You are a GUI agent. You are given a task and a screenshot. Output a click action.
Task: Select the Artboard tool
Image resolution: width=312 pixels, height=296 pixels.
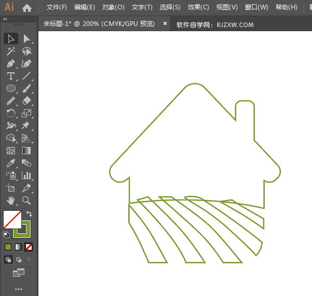tap(11, 188)
